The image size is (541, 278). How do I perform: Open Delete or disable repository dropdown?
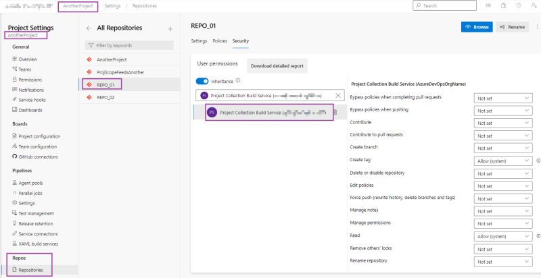click(503, 174)
